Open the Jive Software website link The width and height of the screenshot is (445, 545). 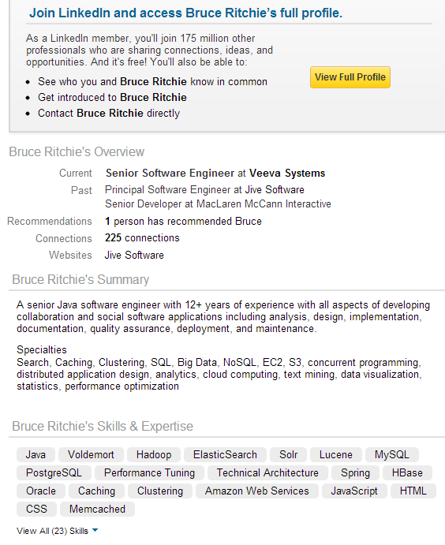pyautogui.click(x=134, y=255)
